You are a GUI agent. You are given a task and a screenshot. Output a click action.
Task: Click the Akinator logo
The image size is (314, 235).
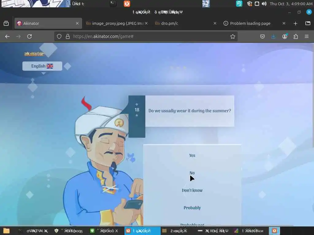pyautogui.click(x=34, y=54)
